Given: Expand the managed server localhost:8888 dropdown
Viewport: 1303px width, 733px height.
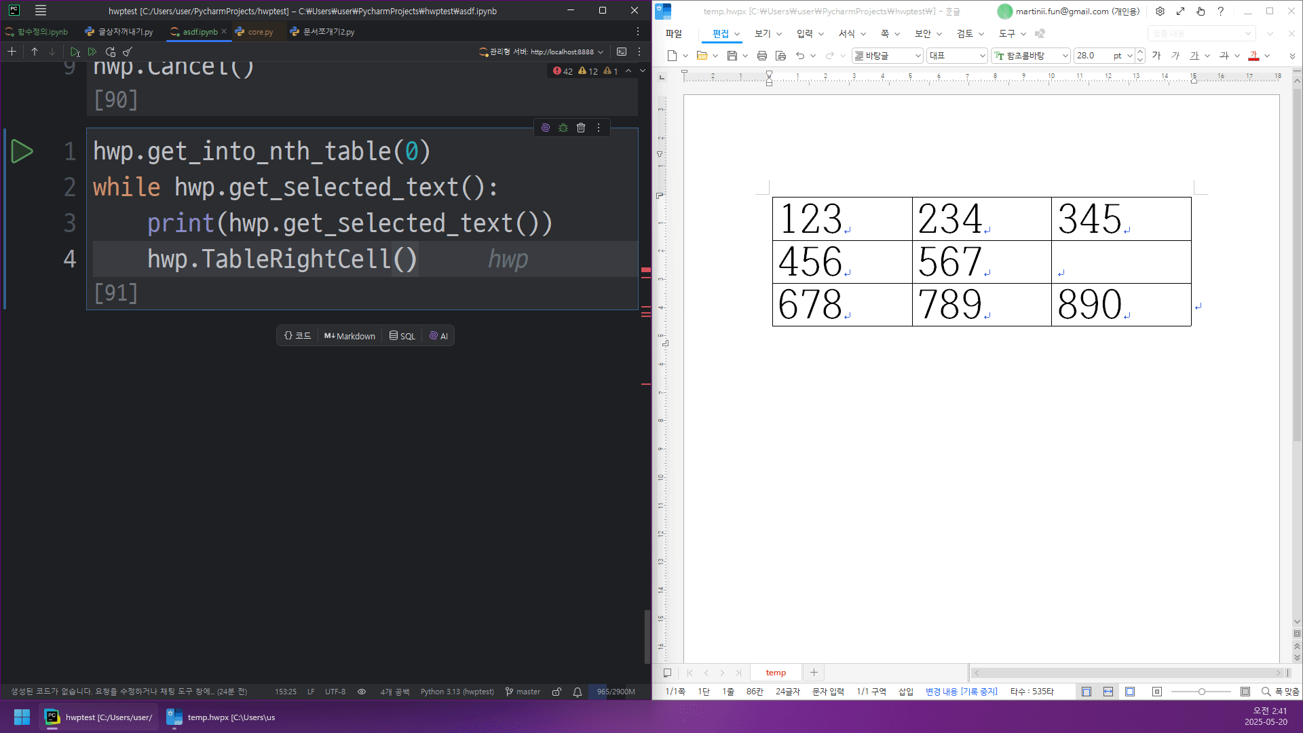Looking at the screenshot, I should point(601,52).
